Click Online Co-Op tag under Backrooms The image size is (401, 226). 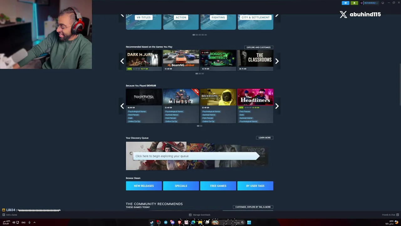[x=208, y=121]
